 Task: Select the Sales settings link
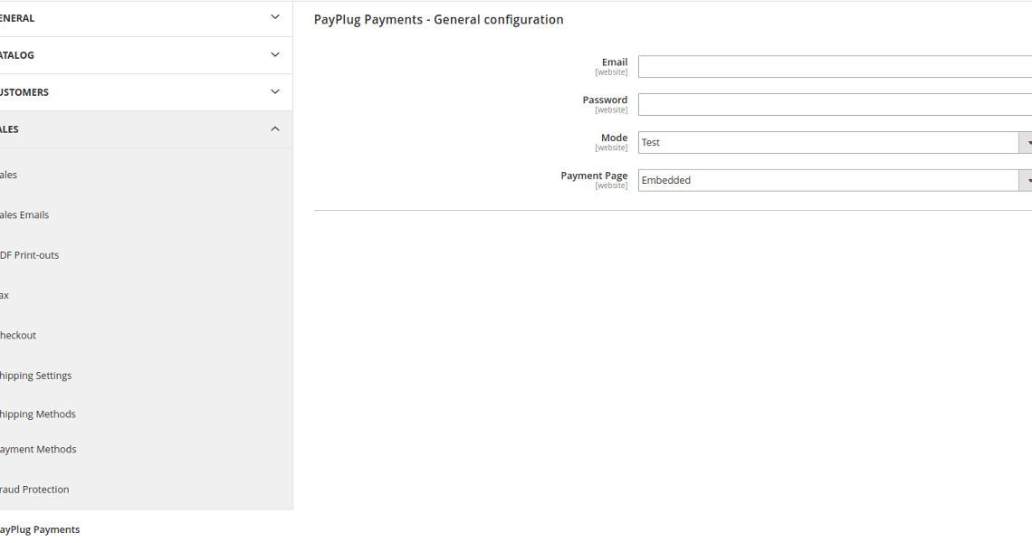[9, 175]
